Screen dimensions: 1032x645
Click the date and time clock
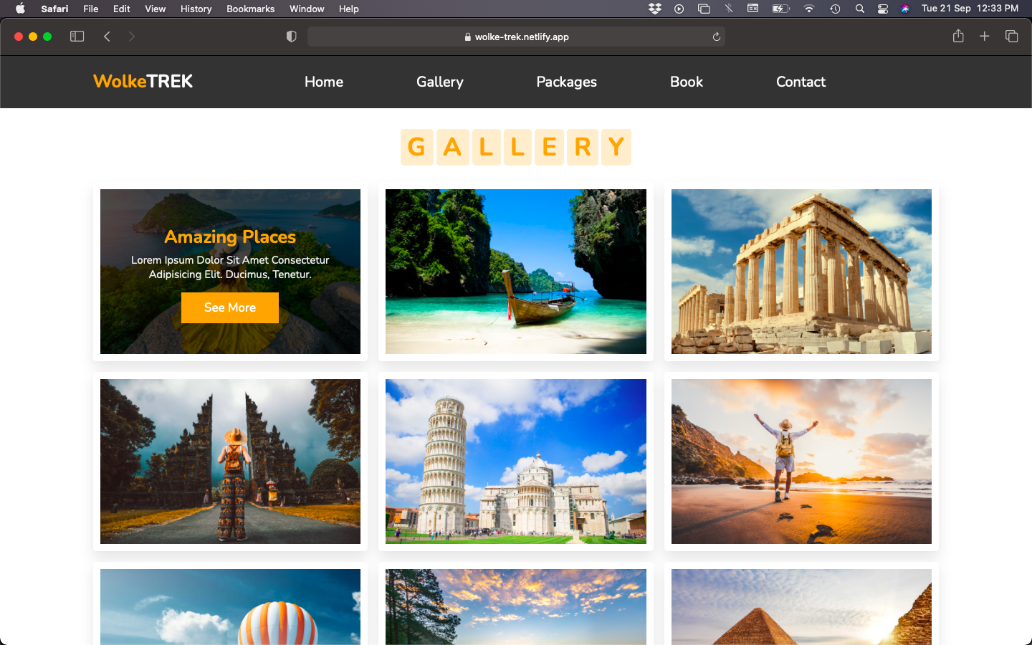(x=970, y=9)
